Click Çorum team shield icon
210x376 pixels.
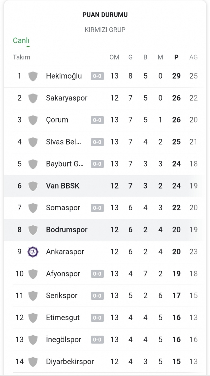(33, 120)
